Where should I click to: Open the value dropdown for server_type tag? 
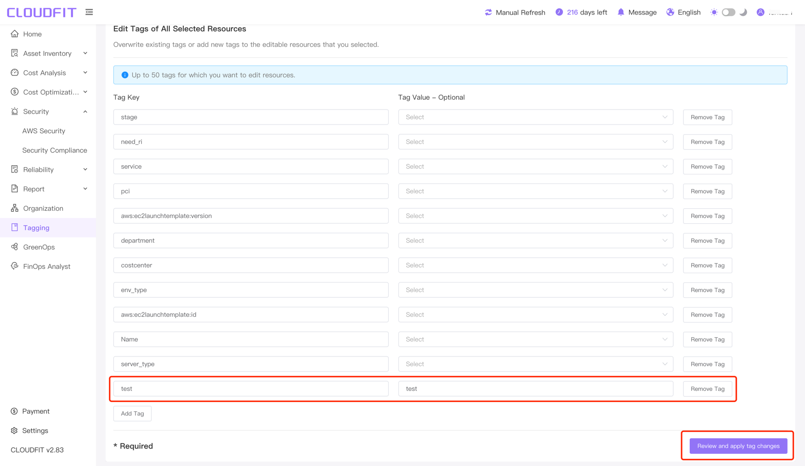(535, 364)
